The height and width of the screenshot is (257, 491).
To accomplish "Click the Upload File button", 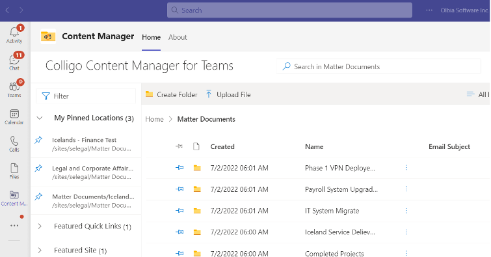I will (228, 94).
